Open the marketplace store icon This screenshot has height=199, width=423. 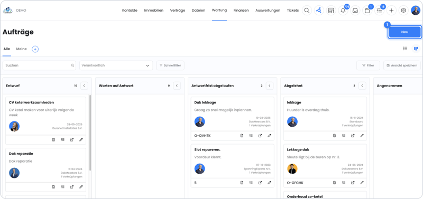pyautogui.click(x=331, y=11)
